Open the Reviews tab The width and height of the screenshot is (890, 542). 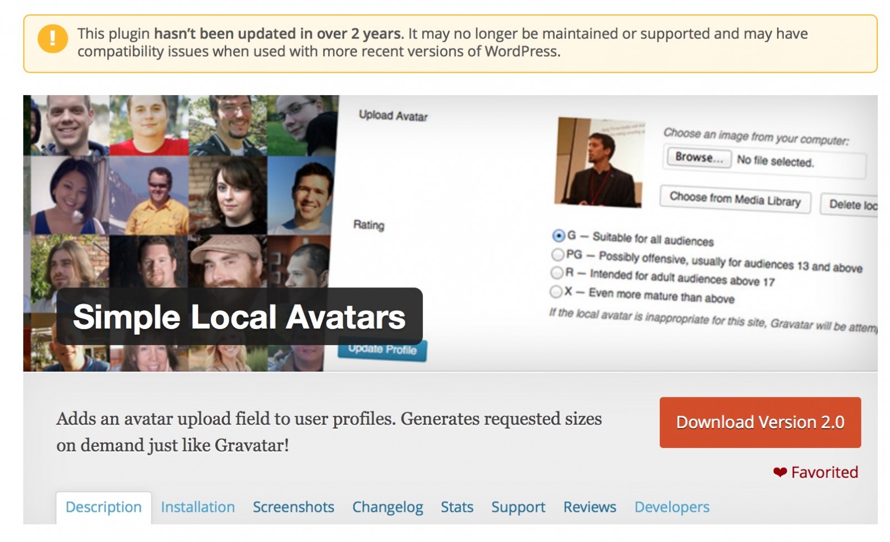(x=590, y=507)
